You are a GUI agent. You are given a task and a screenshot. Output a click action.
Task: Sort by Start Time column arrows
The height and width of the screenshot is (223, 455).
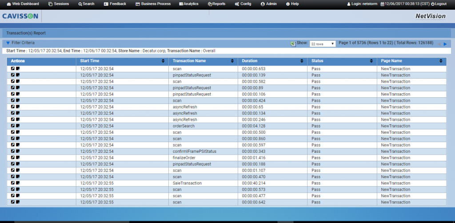pyautogui.click(x=163, y=61)
